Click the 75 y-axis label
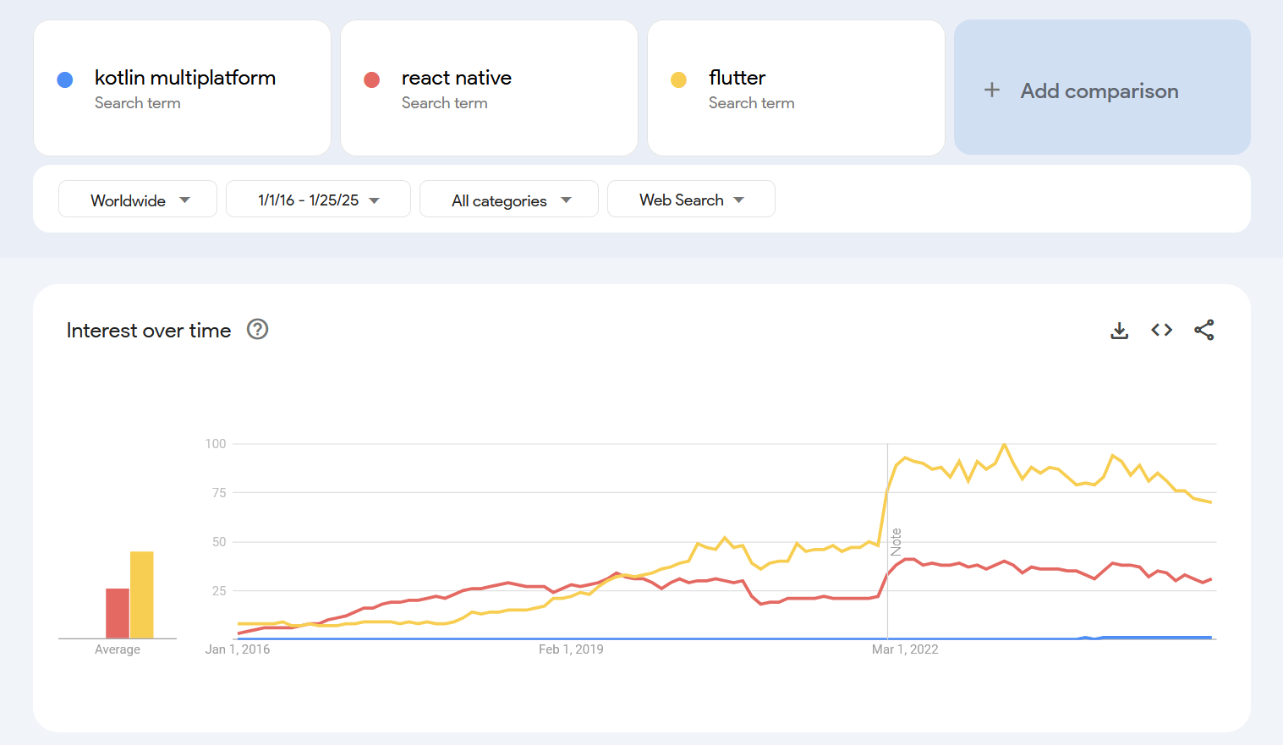This screenshot has height=745, width=1283. click(x=219, y=492)
